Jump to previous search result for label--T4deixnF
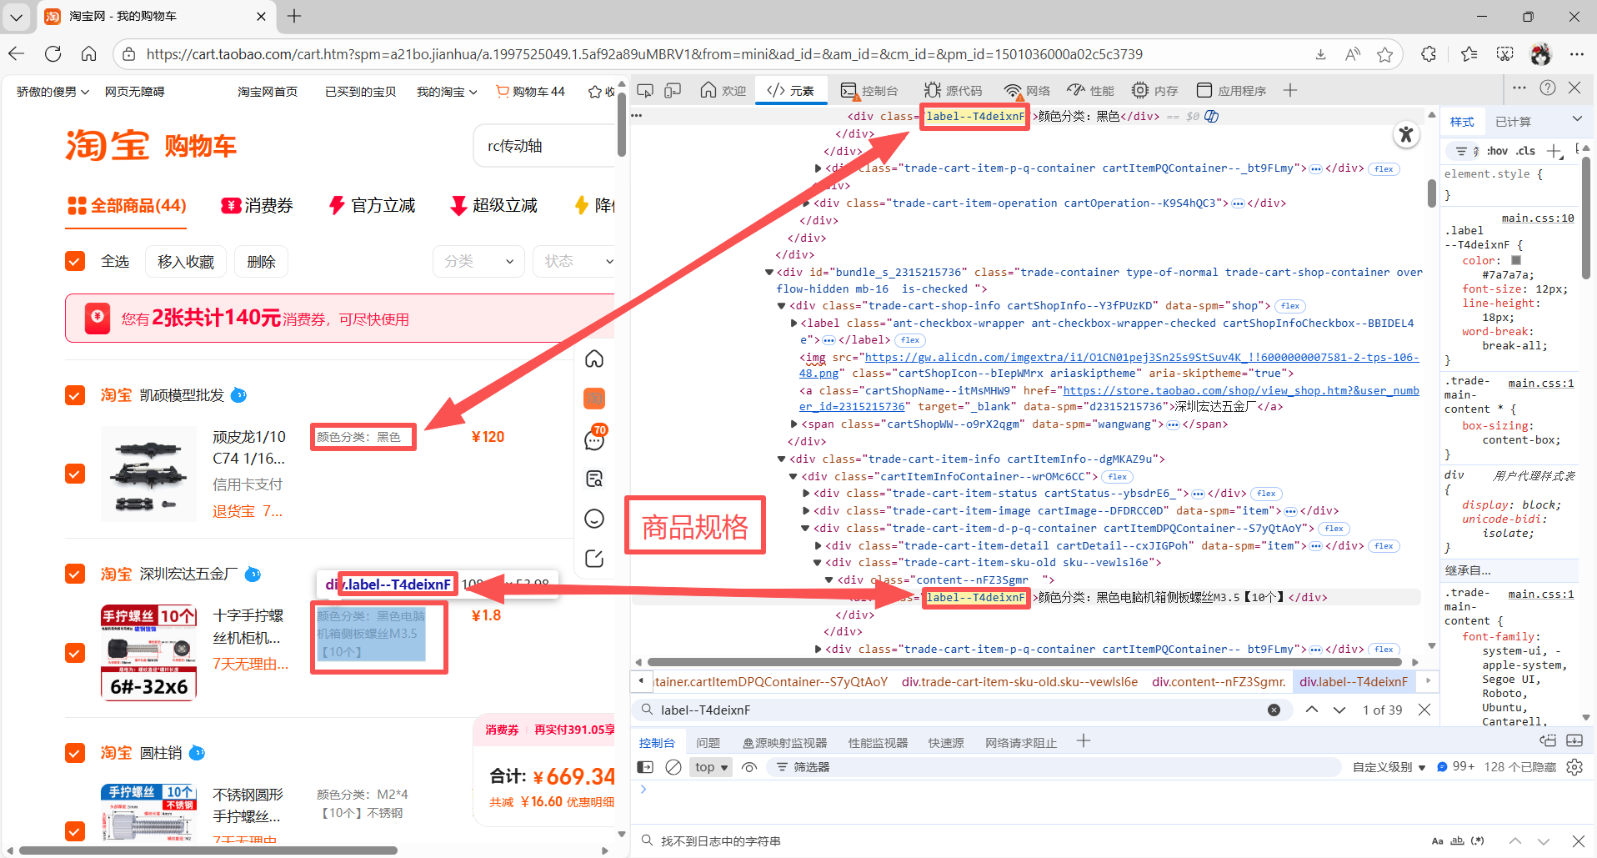Viewport: 1597px width, 858px height. [x=1312, y=710]
